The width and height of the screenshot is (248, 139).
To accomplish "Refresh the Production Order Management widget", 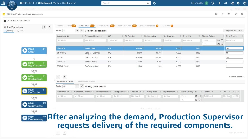I will 229,14.
